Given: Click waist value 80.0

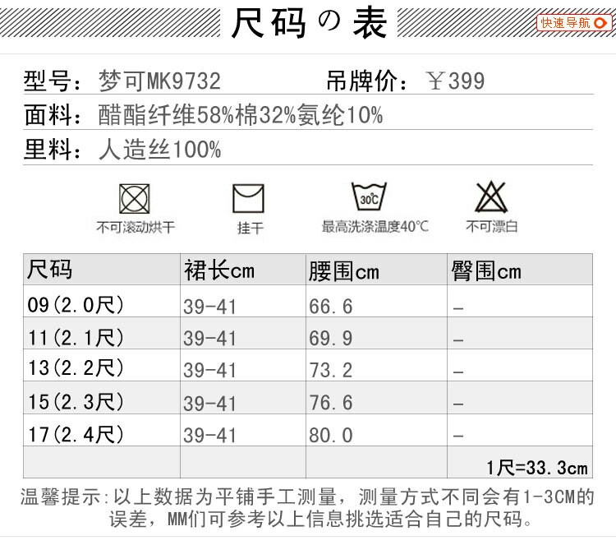Looking at the screenshot, I should [x=330, y=436].
